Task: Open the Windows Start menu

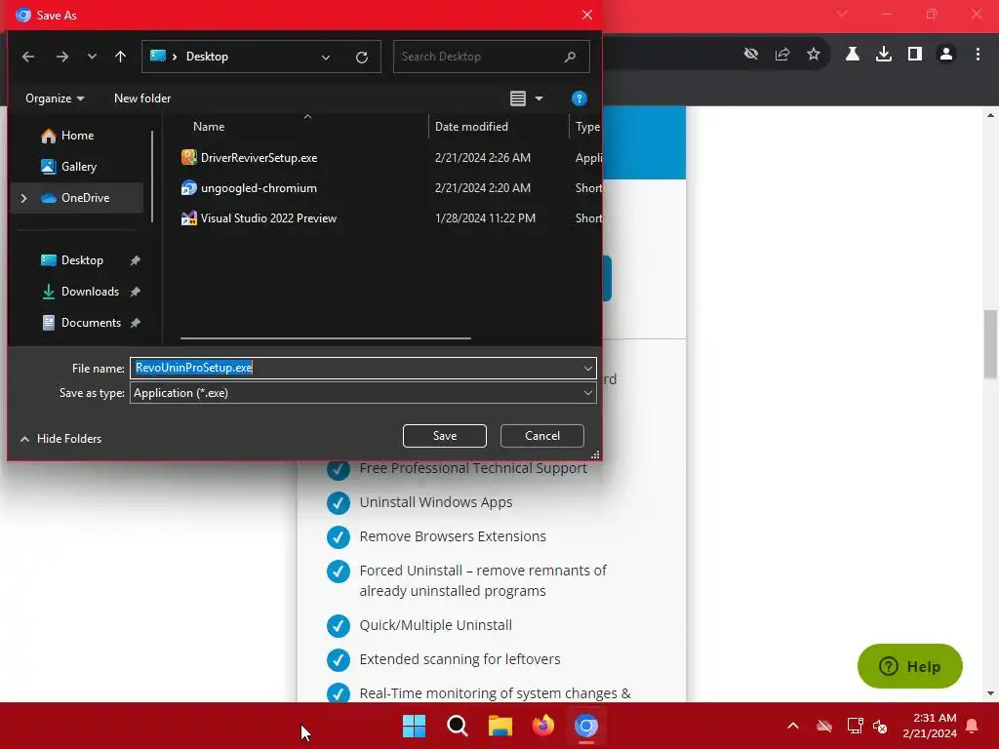Action: 414,726
